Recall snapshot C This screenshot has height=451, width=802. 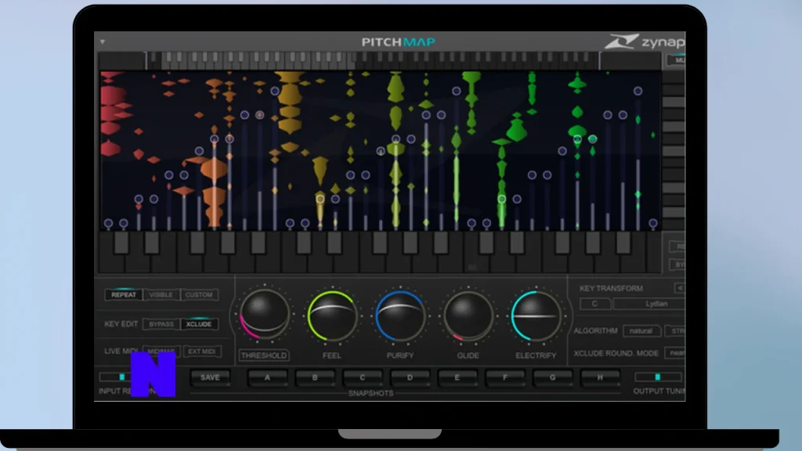point(362,377)
